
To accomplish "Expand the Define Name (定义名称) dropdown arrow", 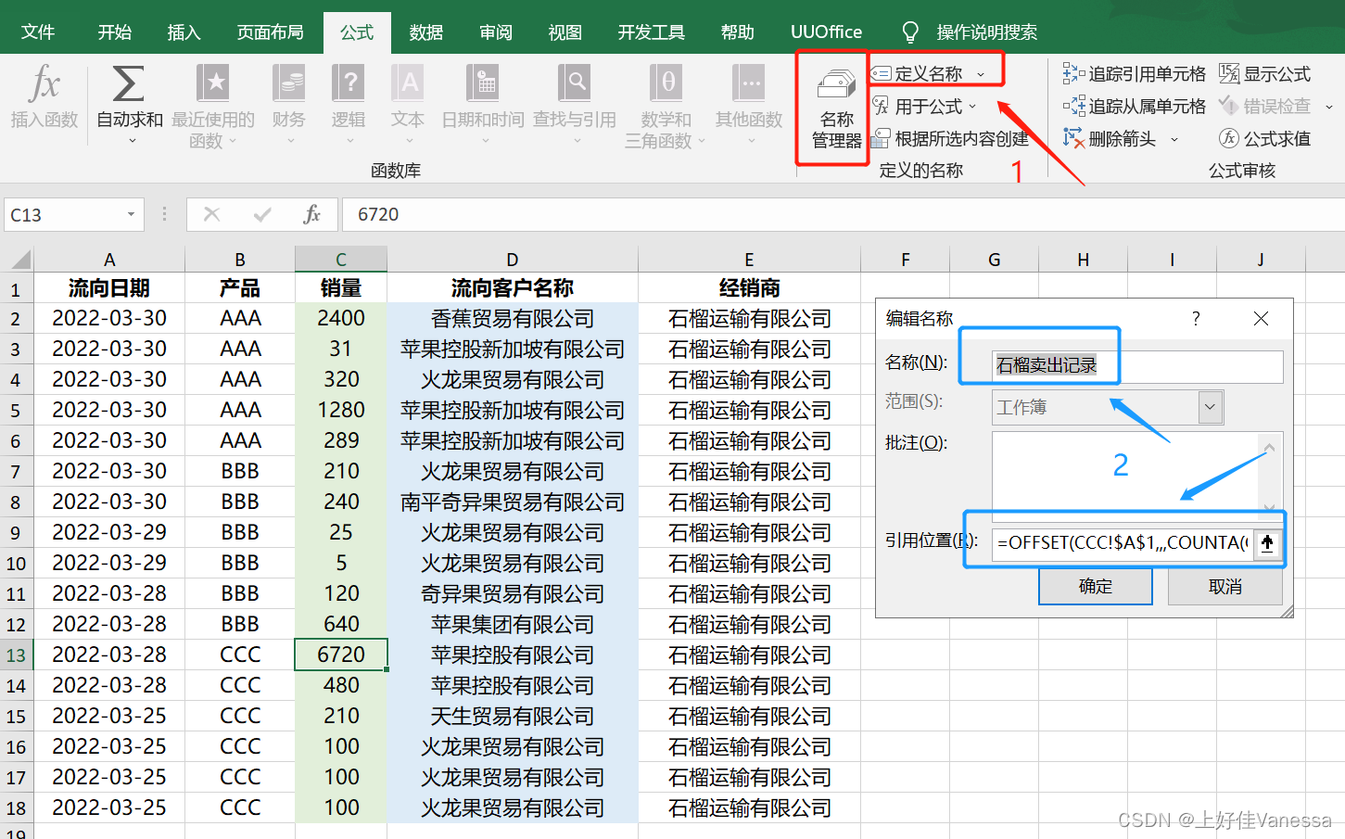I will pyautogui.click(x=981, y=74).
